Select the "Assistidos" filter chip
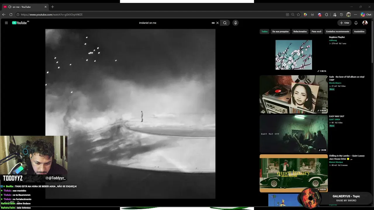The image size is (374, 210). click(359, 32)
